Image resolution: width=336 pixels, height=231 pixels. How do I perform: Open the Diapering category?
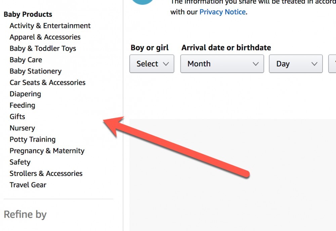coord(25,94)
